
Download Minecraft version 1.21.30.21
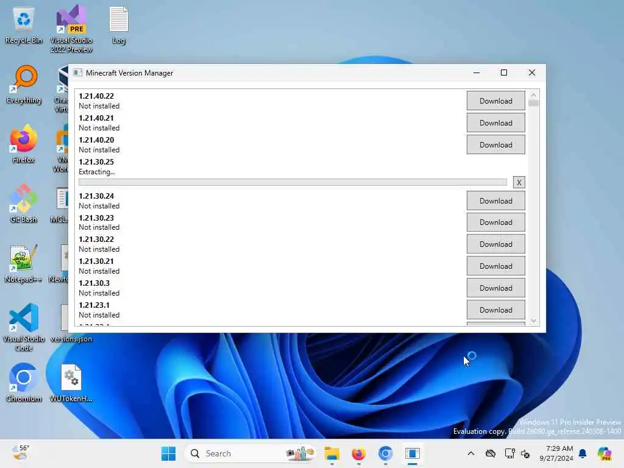[495, 266]
